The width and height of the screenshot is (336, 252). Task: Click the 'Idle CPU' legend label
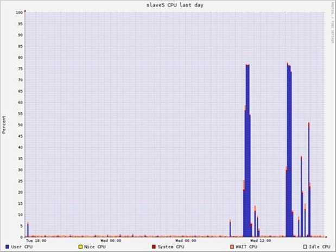(x=320, y=247)
